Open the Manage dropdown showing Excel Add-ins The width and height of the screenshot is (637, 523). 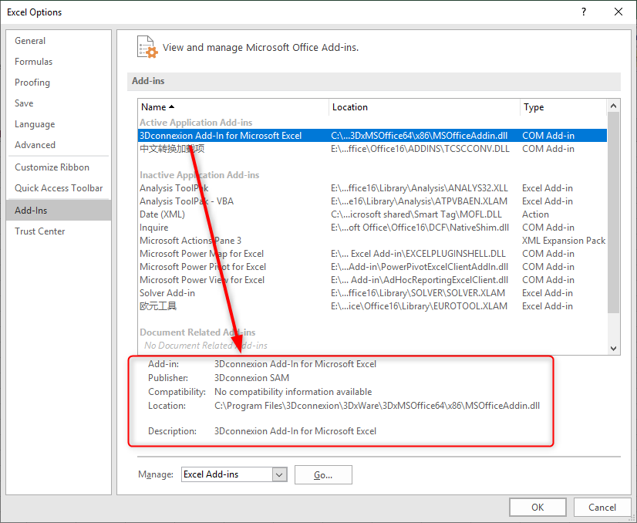[x=234, y=474]
